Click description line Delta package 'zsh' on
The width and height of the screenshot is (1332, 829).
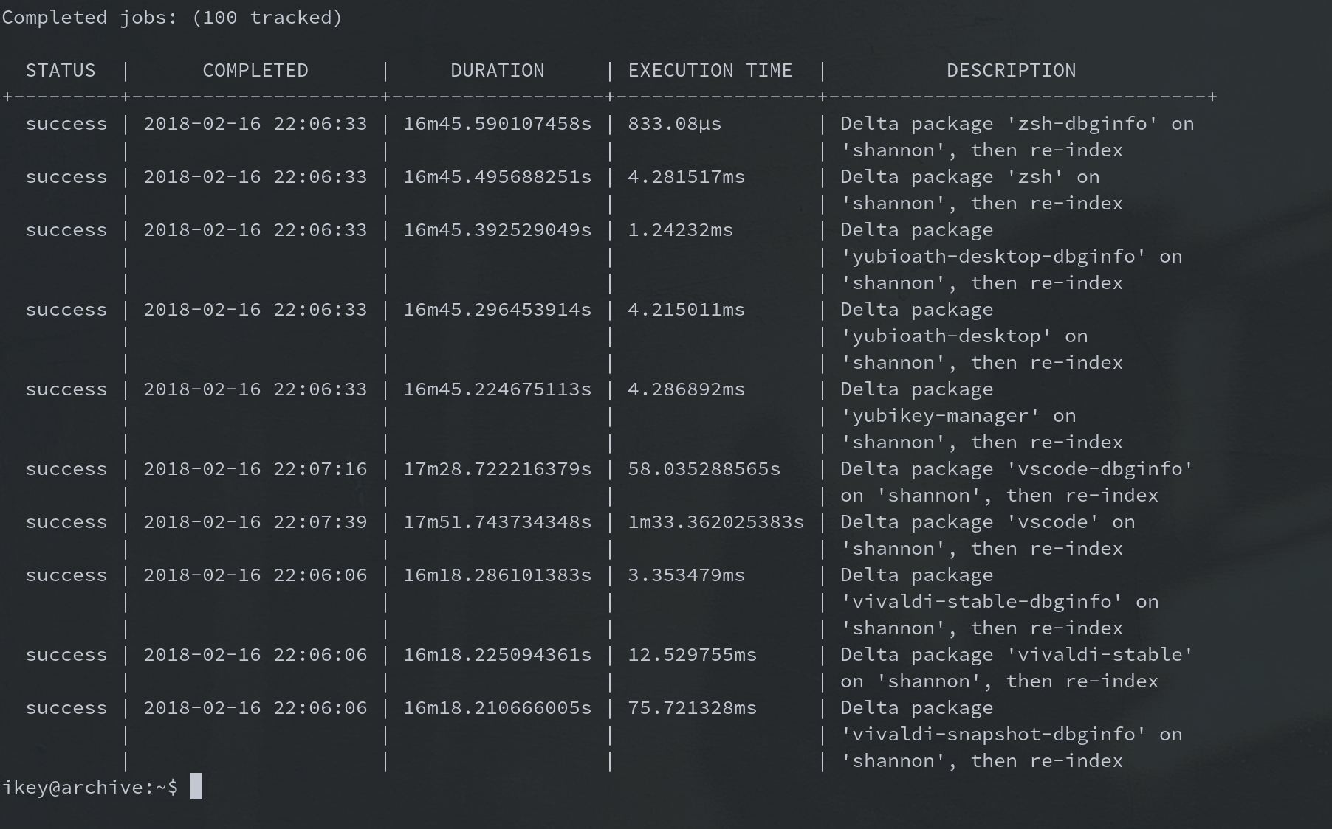(x=970, y=176)
